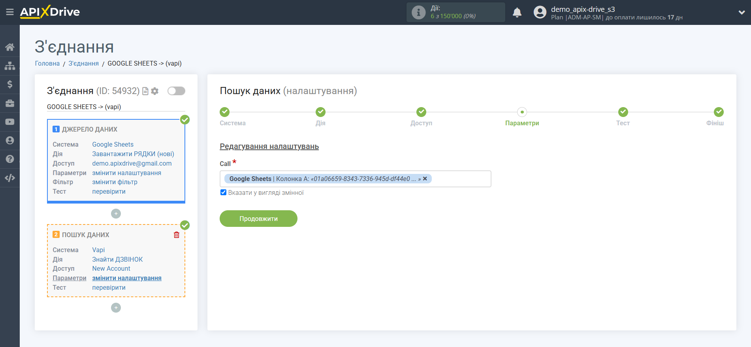The height and width of the screenshot is (347, 751).
Task: Open the З'єднання breadcrumb link
Action: click(x=83, y=63)
